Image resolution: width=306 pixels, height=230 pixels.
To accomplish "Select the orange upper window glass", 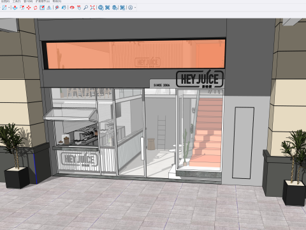I will coord(136,54).
